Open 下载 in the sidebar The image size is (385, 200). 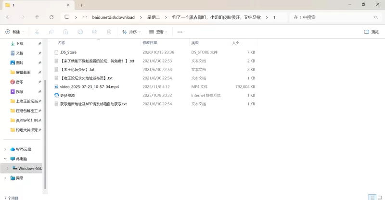pos(20,43)
